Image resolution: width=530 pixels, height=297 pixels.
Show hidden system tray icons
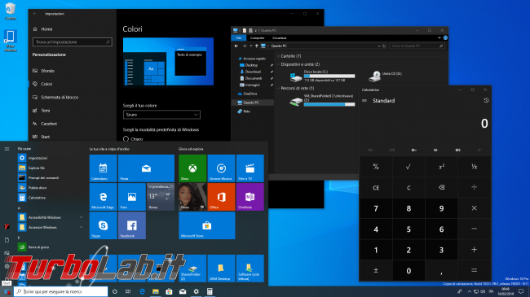click(469, 291)
